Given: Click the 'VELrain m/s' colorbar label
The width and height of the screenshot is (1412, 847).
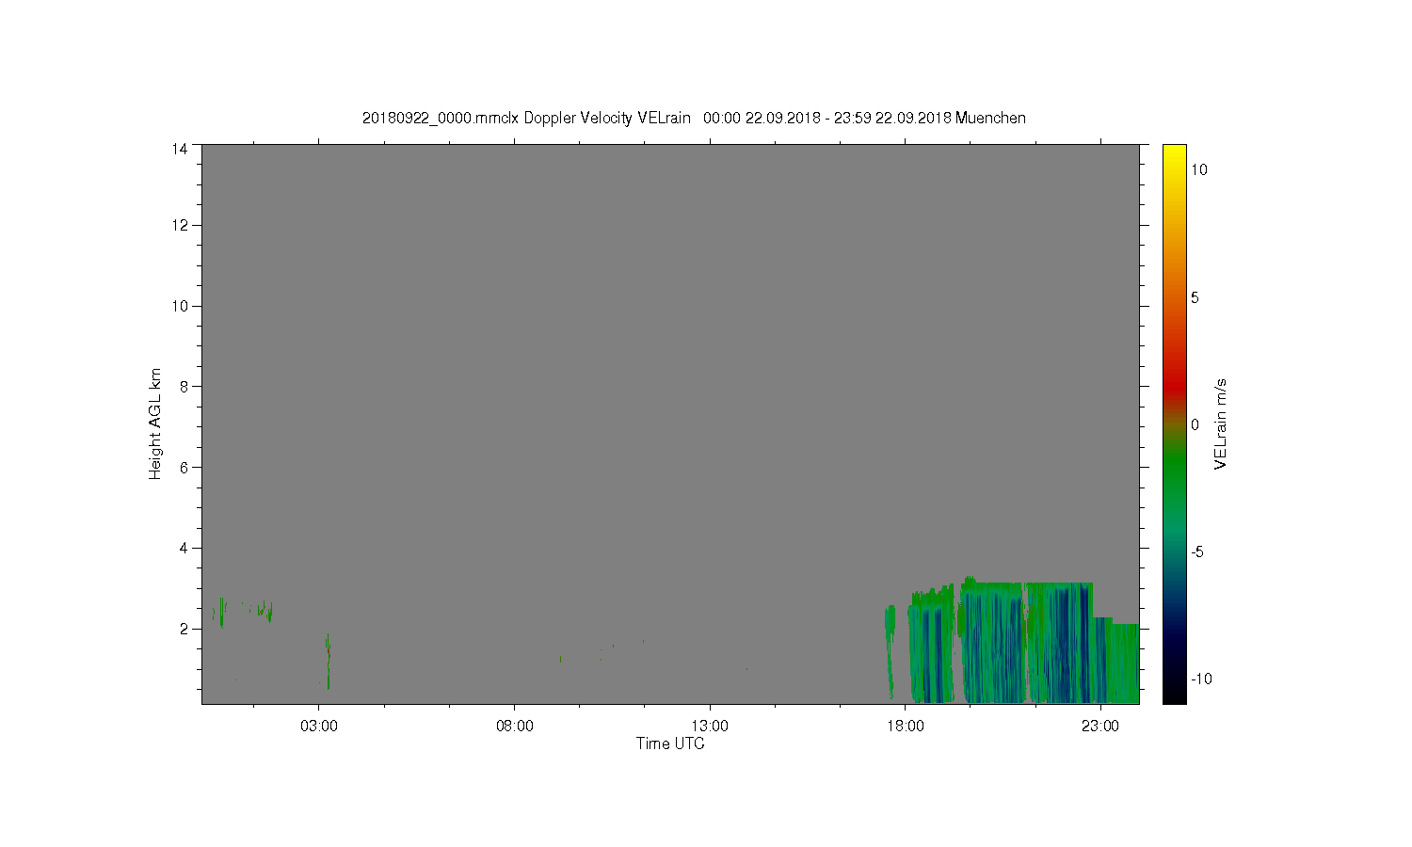Looking at the screenshot, I should click(x=1220, y=424).
